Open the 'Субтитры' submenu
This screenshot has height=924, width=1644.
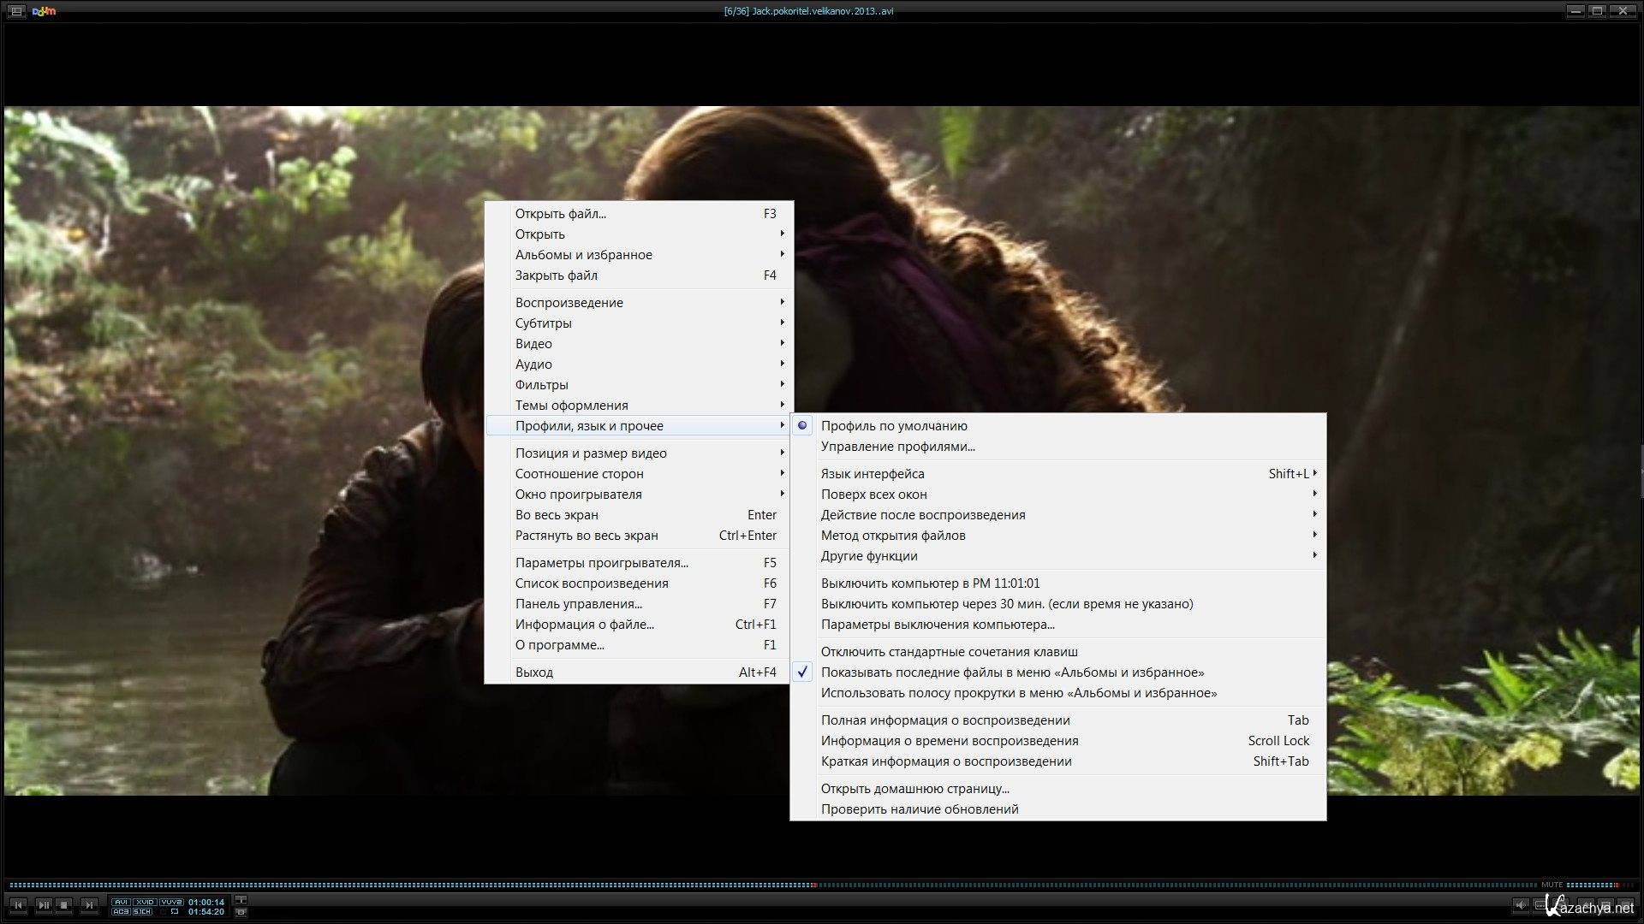pos(543,323)
